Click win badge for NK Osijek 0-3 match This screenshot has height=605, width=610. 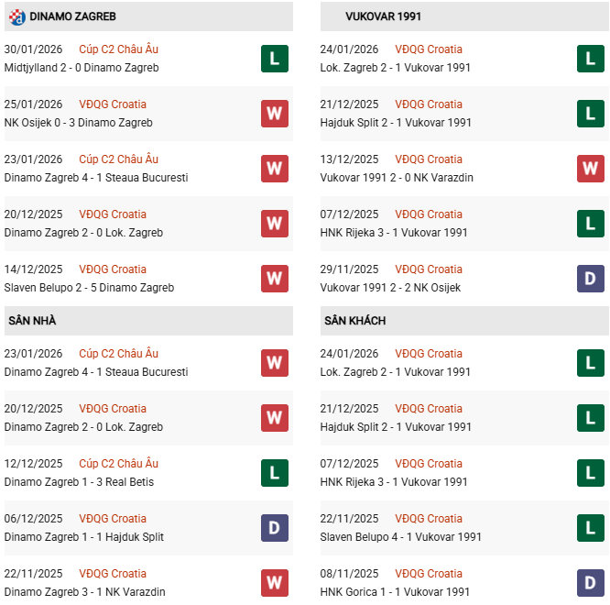pos(275,114)
